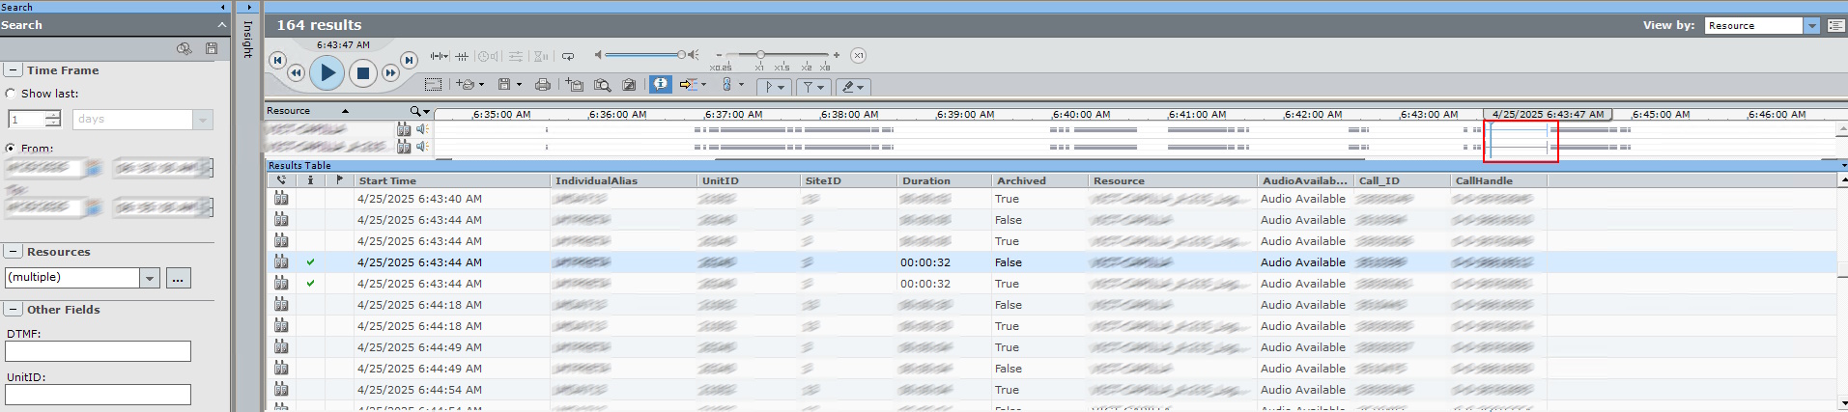Screen dimensions: 1848x412
Task: Skip to previous recording
Action: pos(277,60)
